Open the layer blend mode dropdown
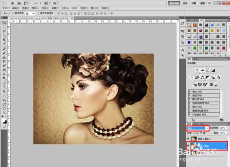Viewport: 230px width, 167px height. click(198, 128)
